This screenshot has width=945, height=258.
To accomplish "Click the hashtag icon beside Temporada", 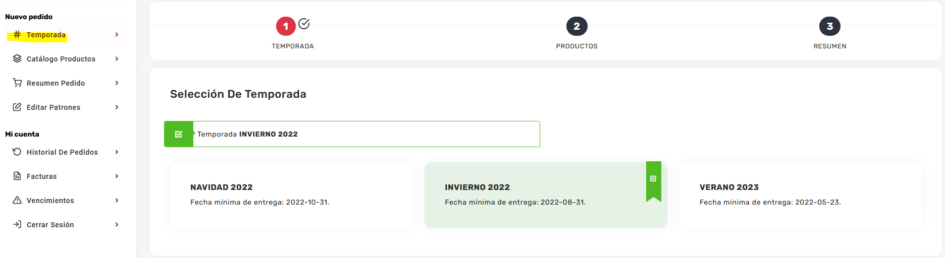I will tap(17, 34).
